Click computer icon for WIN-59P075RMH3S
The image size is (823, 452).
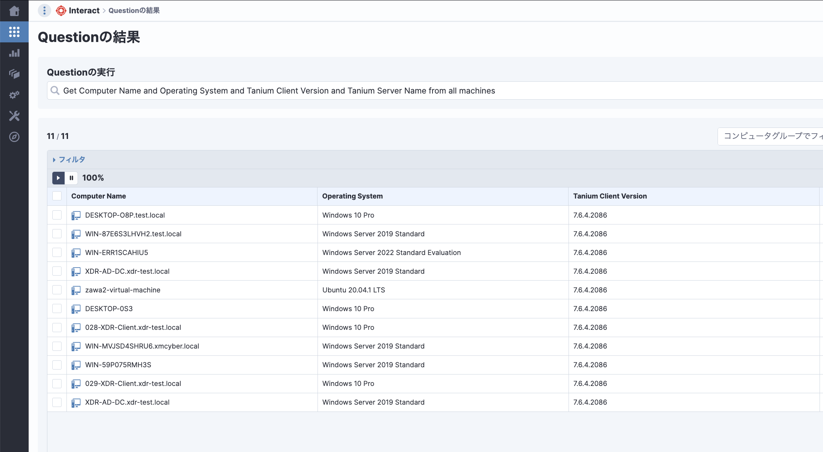[76, 365]
